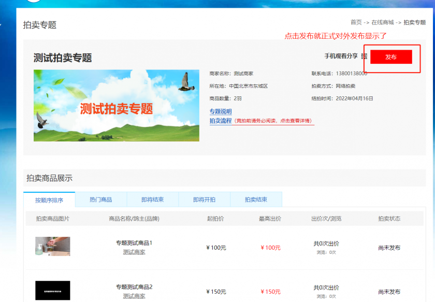This screenshot has height=302, width=435.
Task: Click the 专题测试商品2 thumbnail image
Action: (x=52, y=291)
